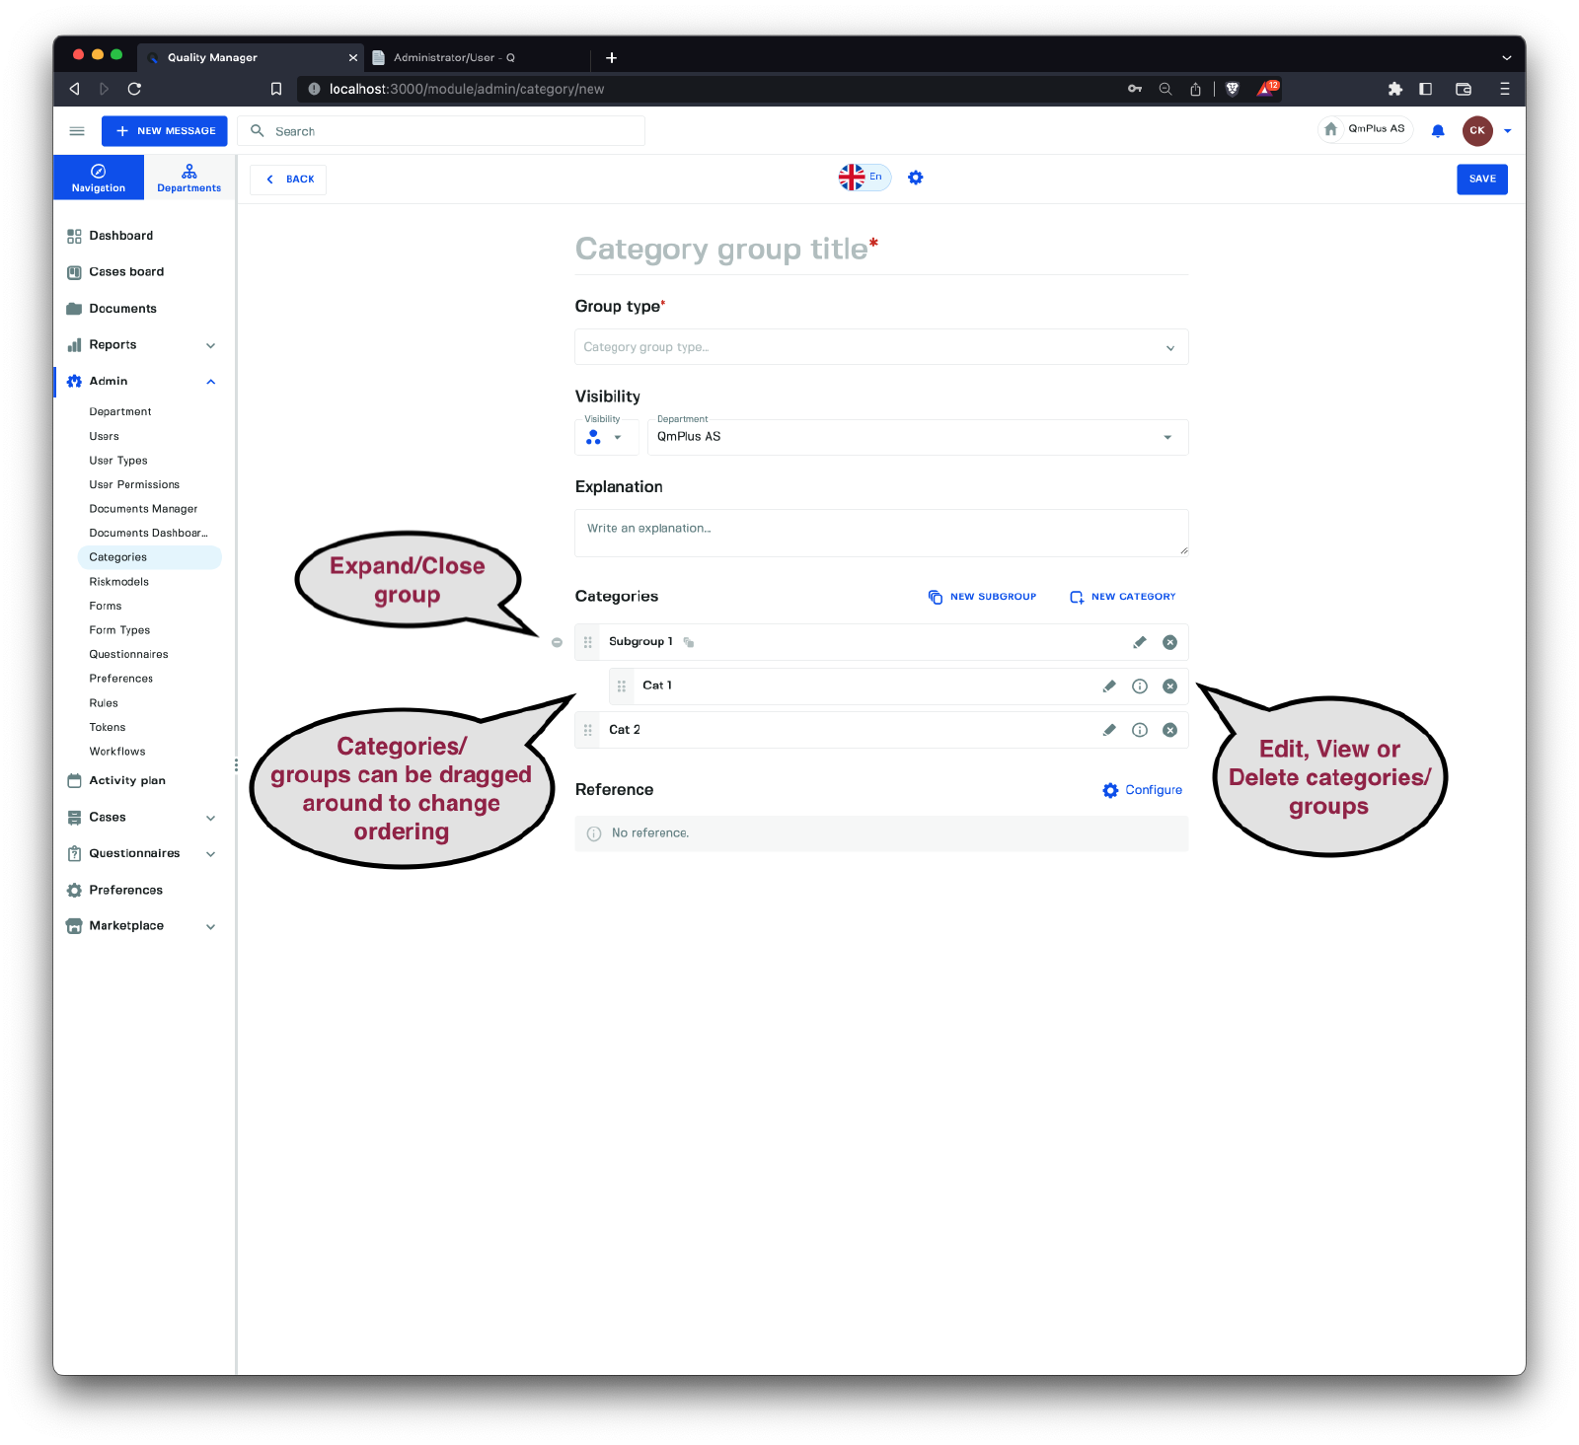1579x1445 pixels.
Task: Click the edit pencil icon for Subgroup 1
Action: coord(1139,642)
